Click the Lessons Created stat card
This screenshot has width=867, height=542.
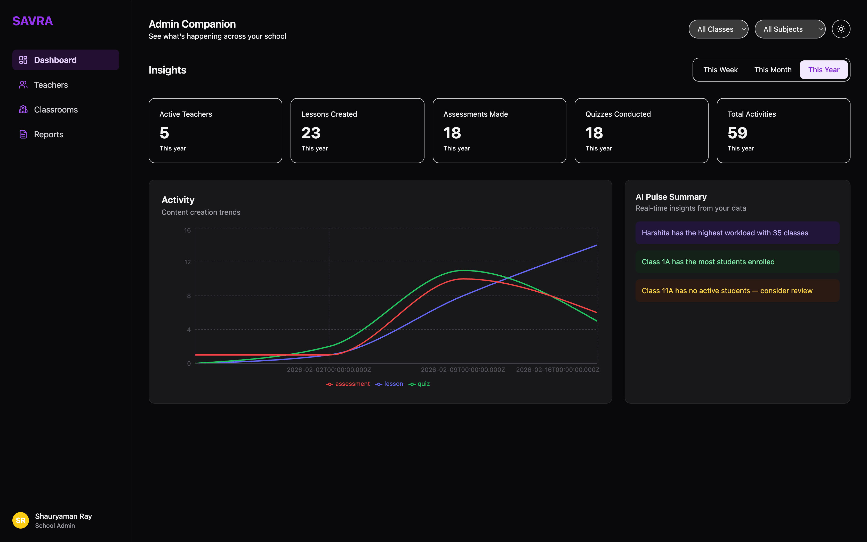coord(357,131)
